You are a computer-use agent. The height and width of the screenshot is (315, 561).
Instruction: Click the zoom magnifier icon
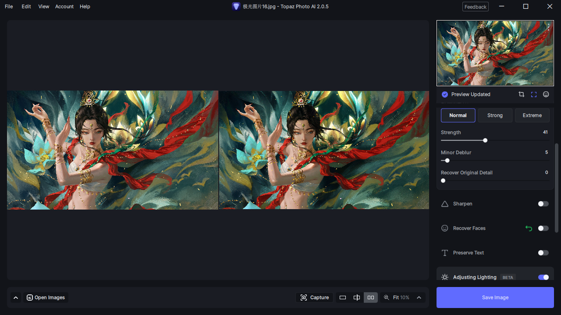coord(386,297)
